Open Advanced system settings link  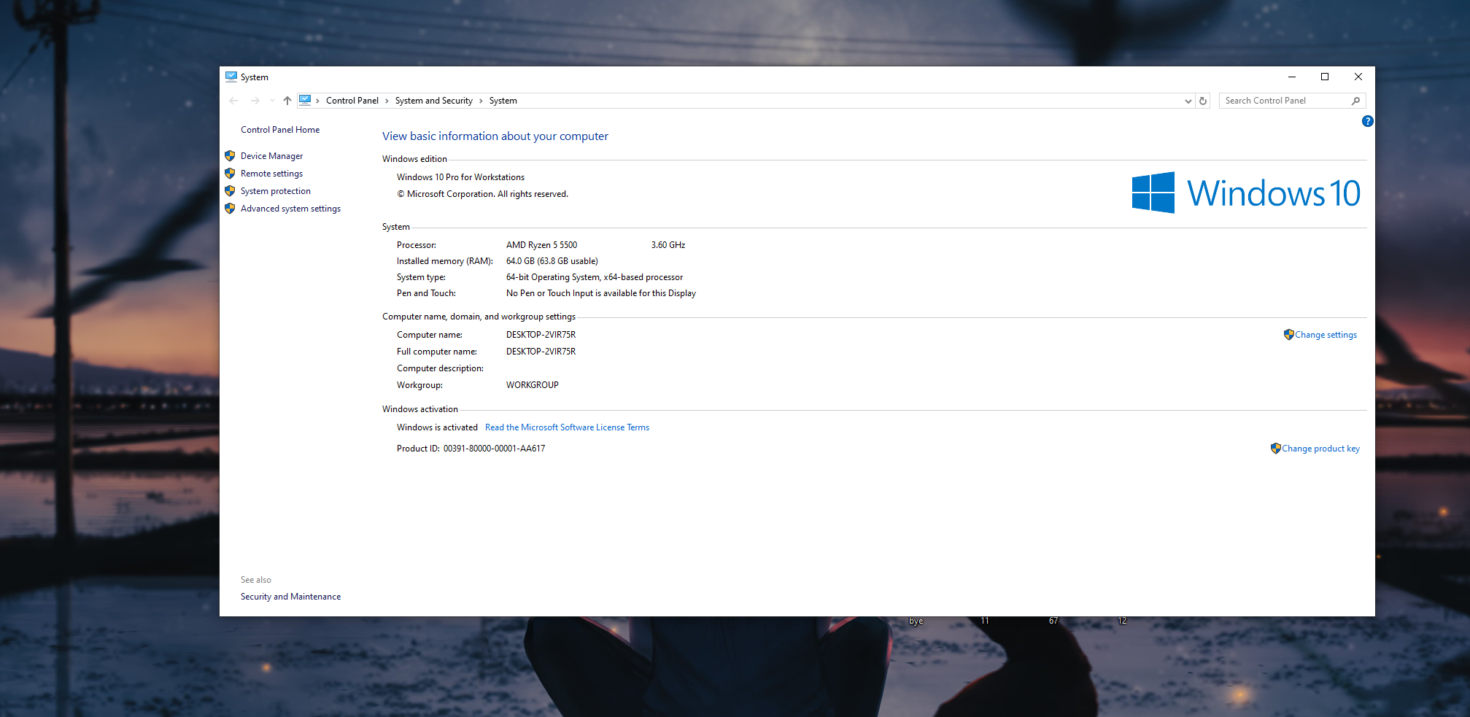pos(290,209)
